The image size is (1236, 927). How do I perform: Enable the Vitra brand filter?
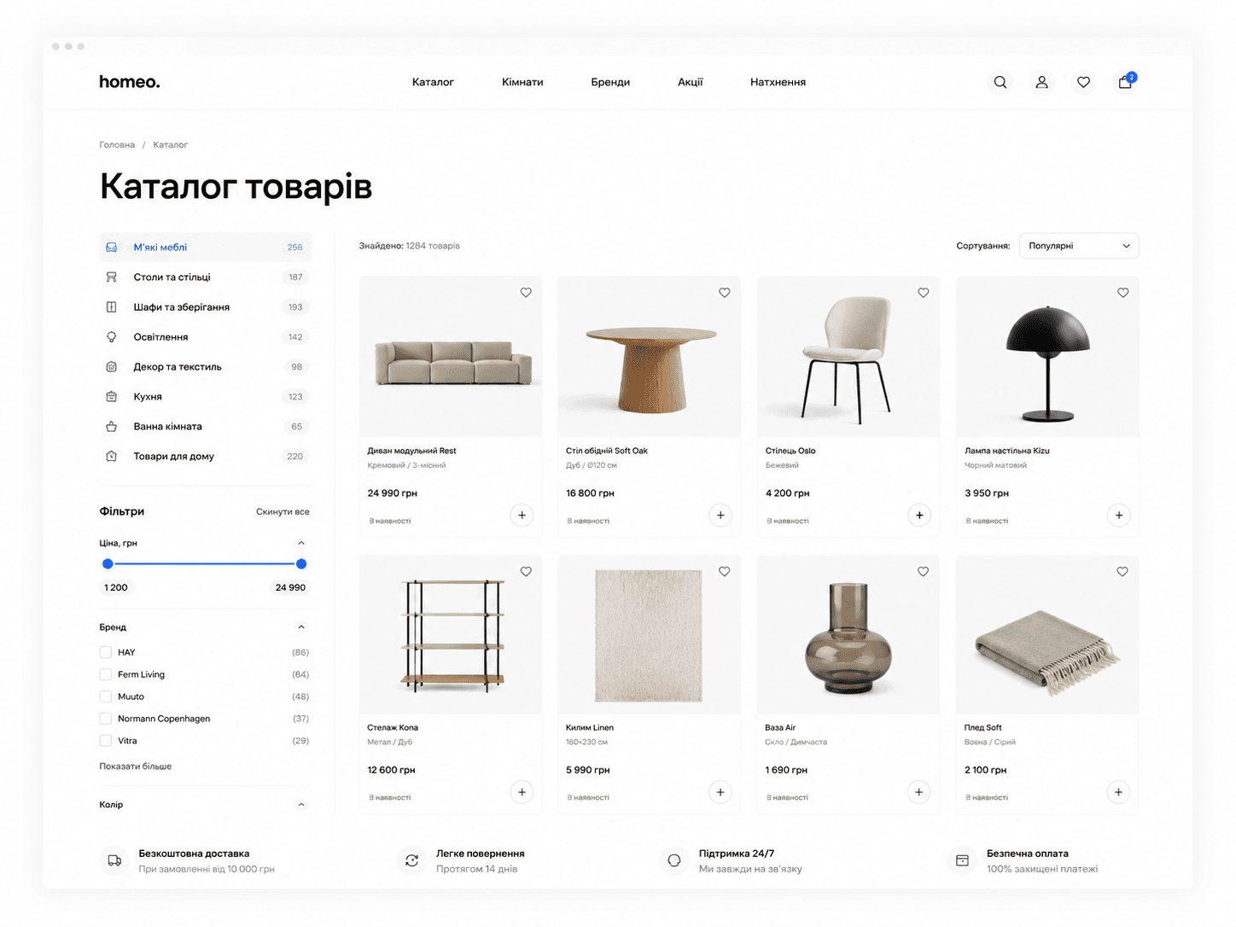coord(106,741)
